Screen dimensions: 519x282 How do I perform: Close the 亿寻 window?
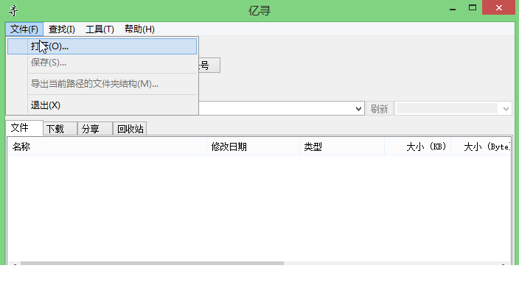(498, 7)
